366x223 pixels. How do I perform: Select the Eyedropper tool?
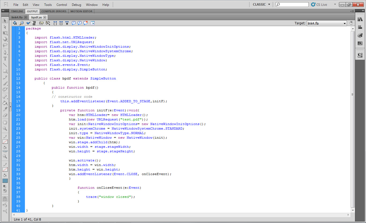5,109
